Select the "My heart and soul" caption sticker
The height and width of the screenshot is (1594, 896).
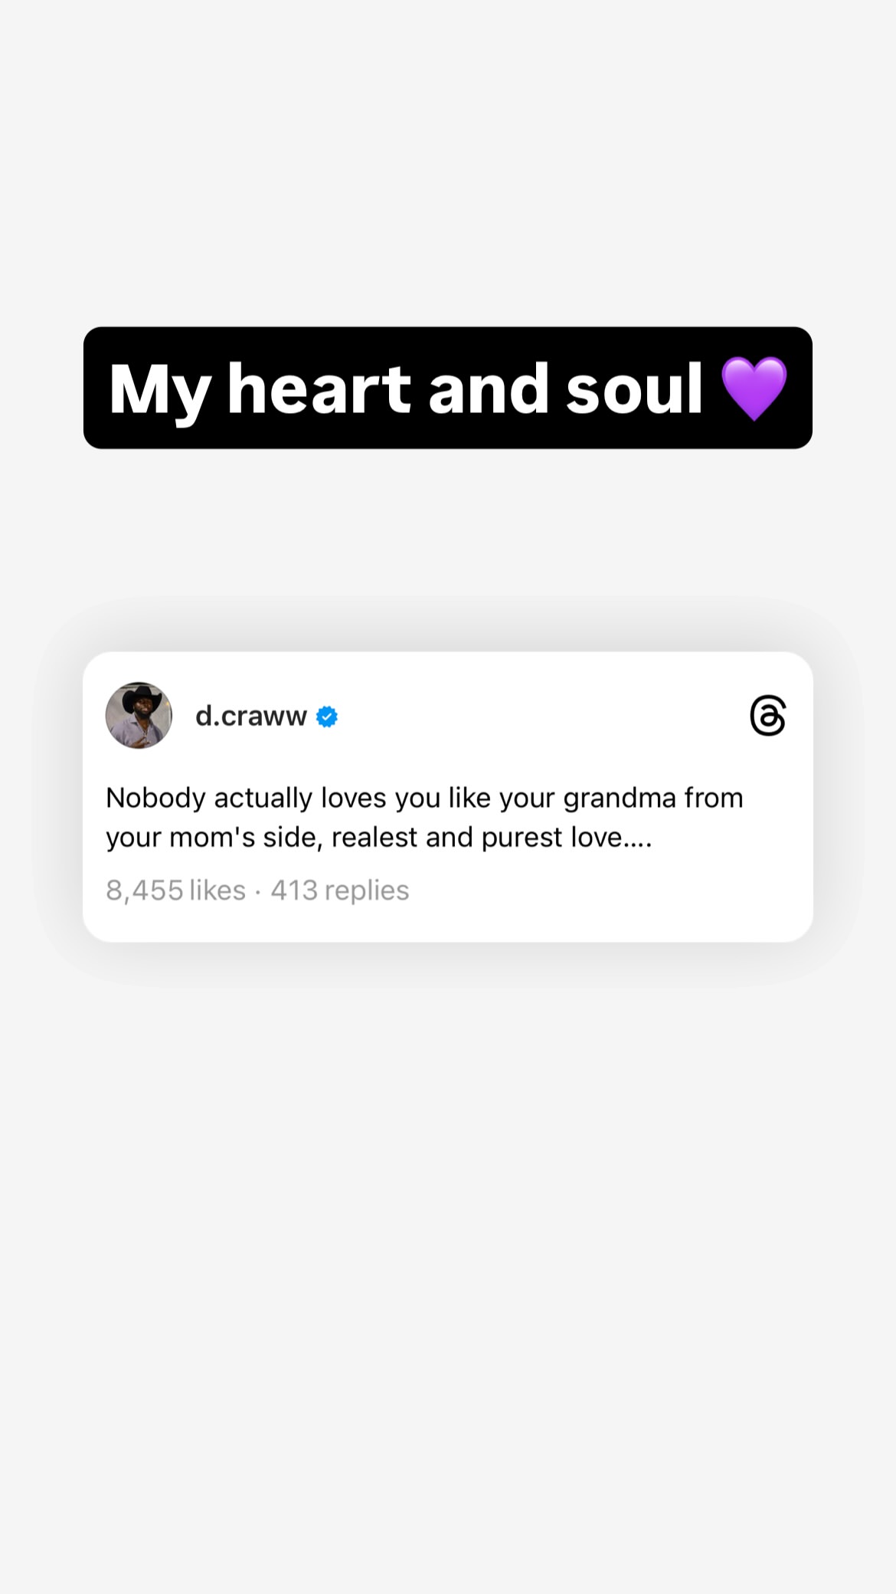448,388
